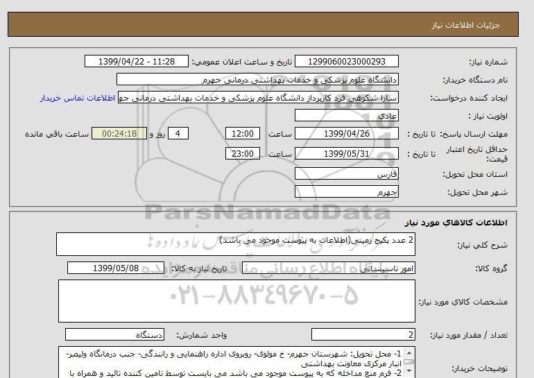Click label نام دستگاه خریدار
Viewport: 534px width, 378px height.
coord(475,80)
